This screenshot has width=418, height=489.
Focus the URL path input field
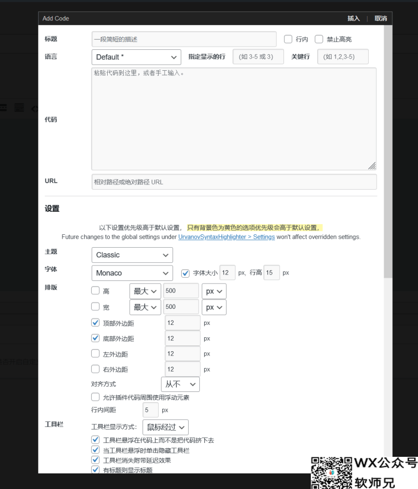tap(234, 182)
